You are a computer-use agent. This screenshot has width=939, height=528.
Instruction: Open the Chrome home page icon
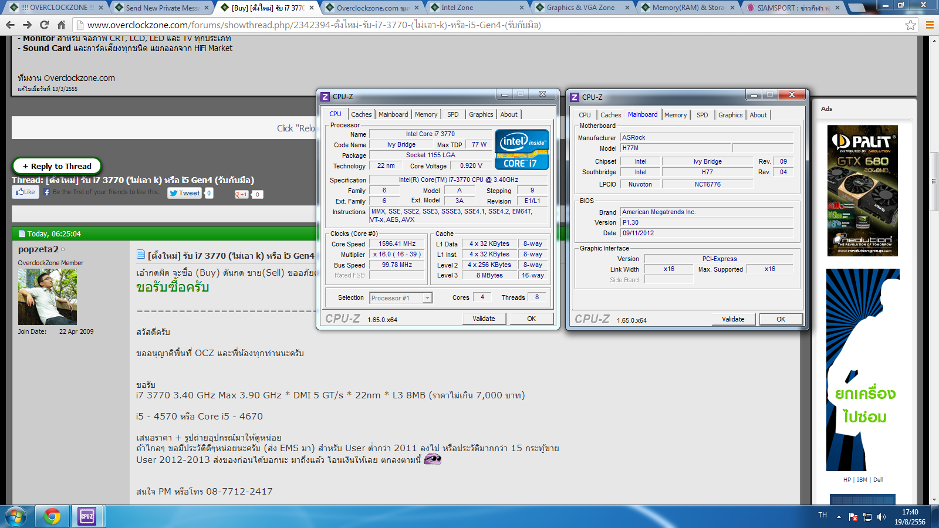point(61,25)
